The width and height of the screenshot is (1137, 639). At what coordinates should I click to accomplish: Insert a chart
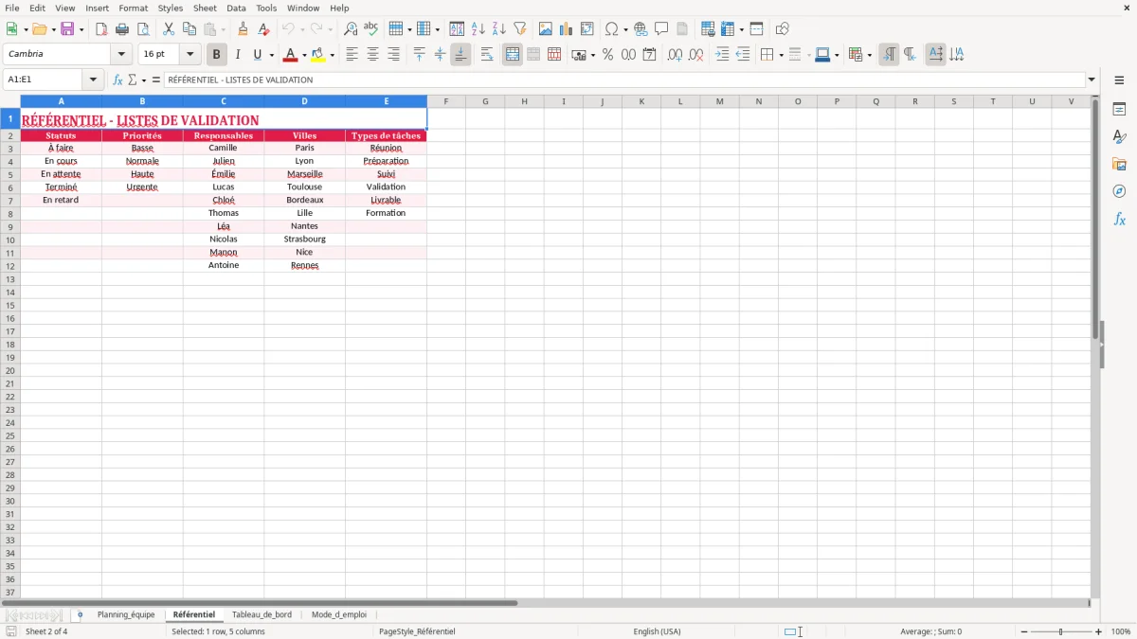(567, 29)
